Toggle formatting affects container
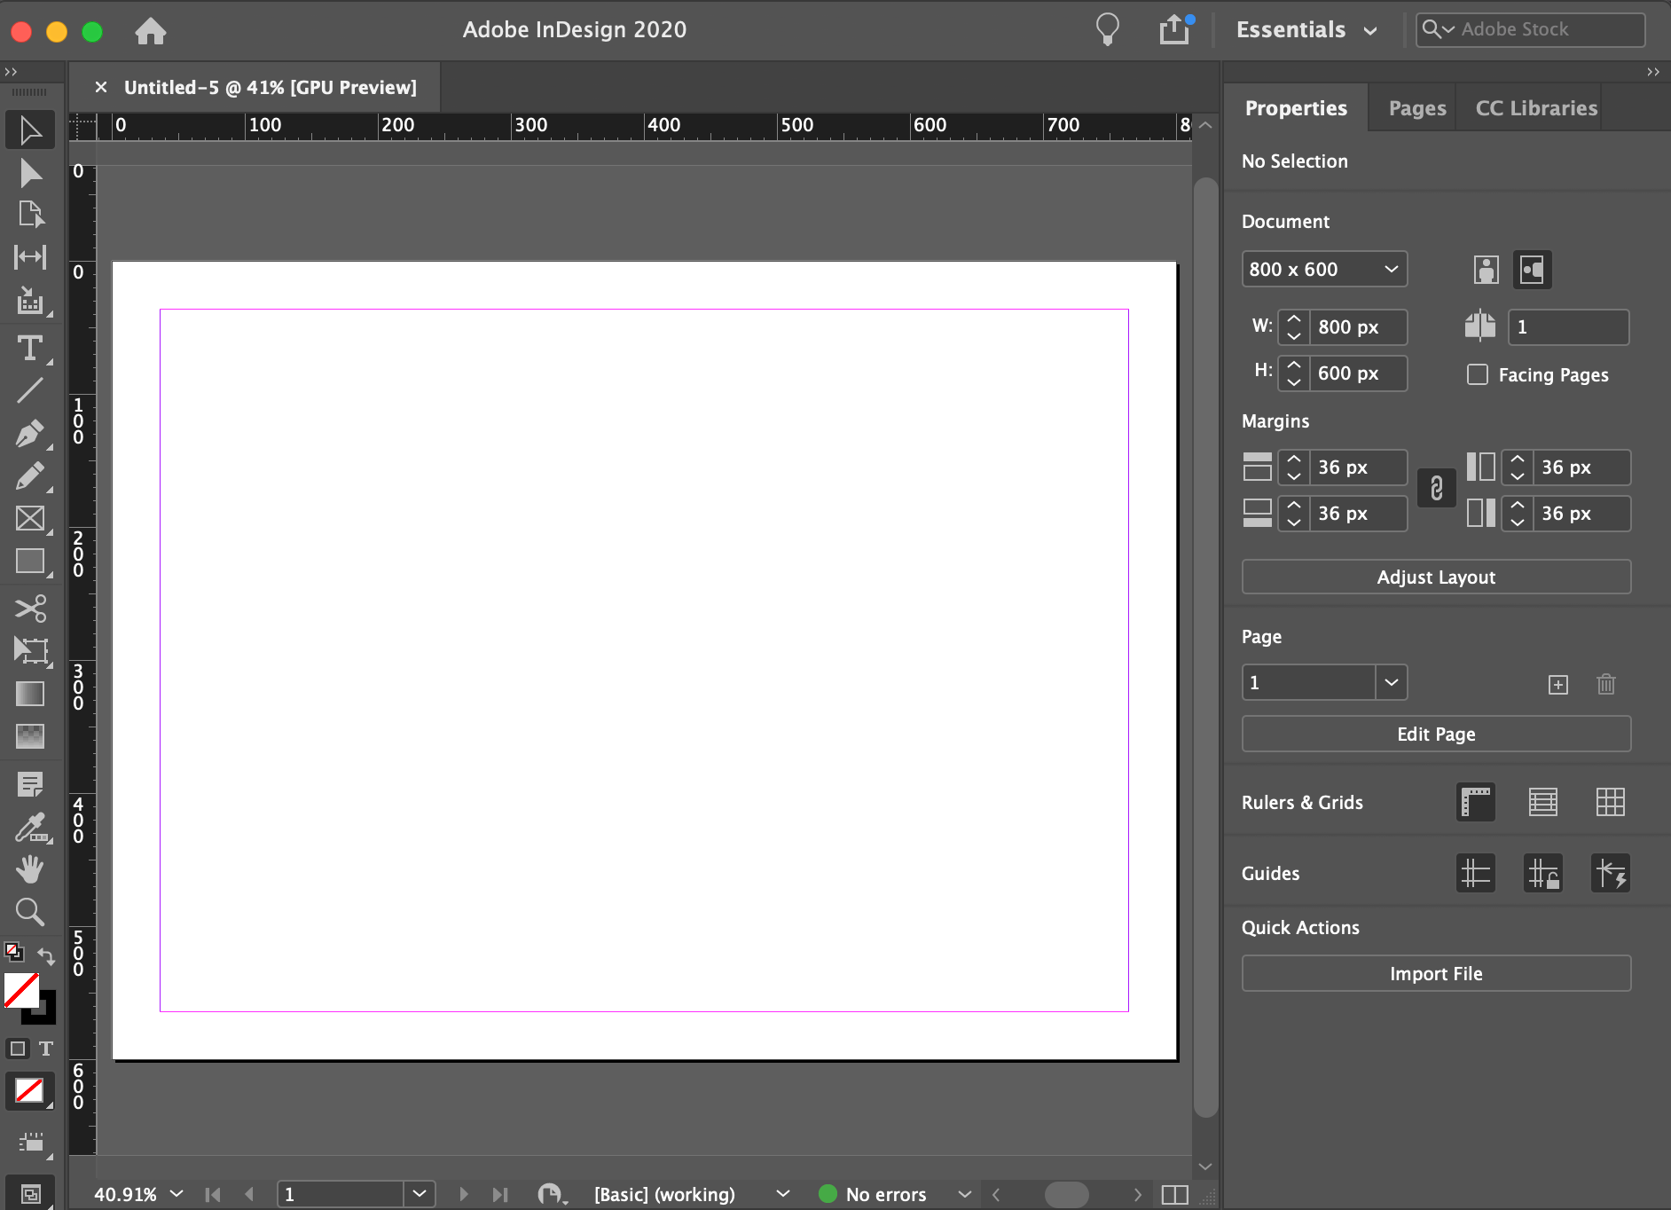 (18, 1049)
